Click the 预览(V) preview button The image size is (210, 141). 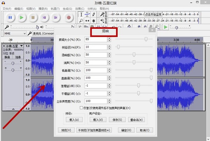[66, 130]
